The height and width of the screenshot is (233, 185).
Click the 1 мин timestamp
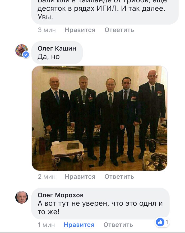(x=46, y=225)
